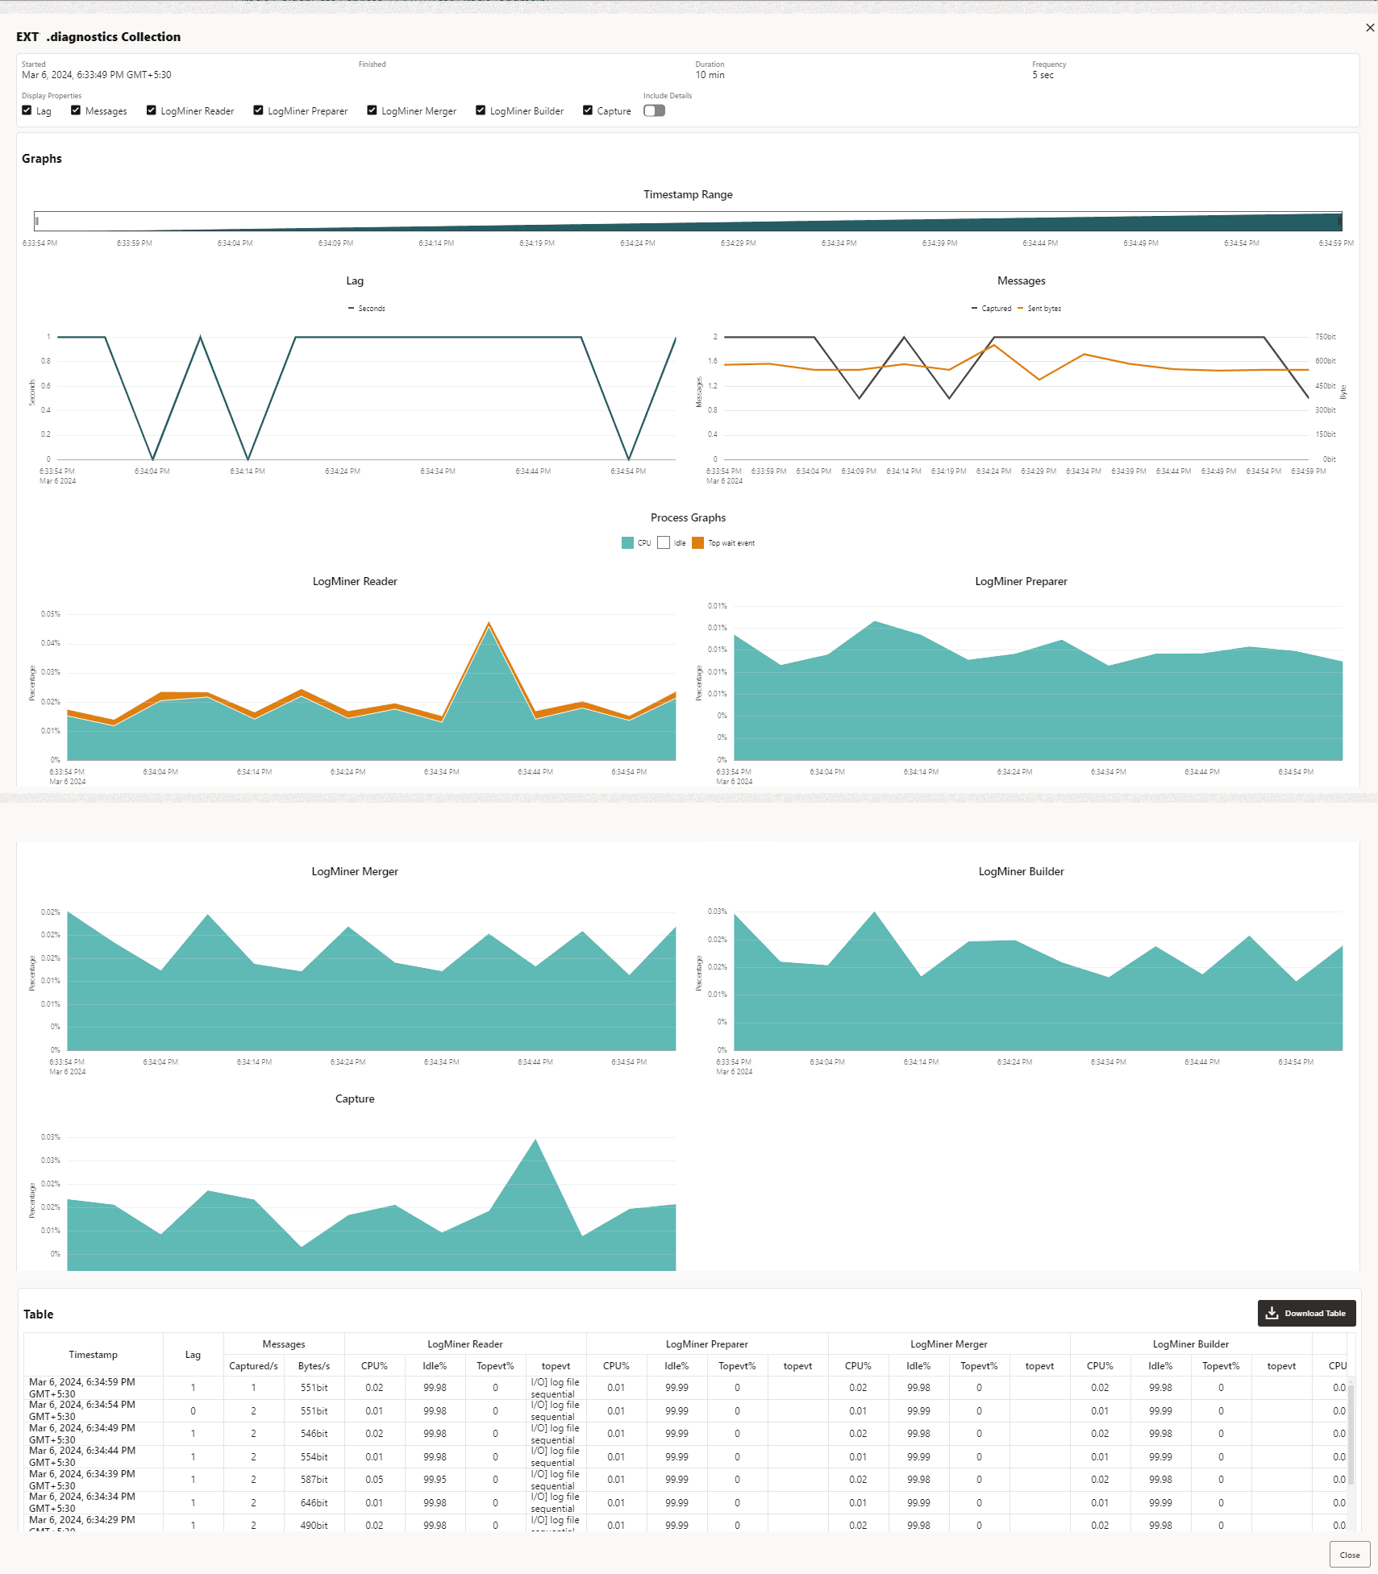The width and height of the screenshot is (1378, 1574).
Task: Enable the Idle checkbox in Process Graphs legend
Action: (x=664, y=542)
